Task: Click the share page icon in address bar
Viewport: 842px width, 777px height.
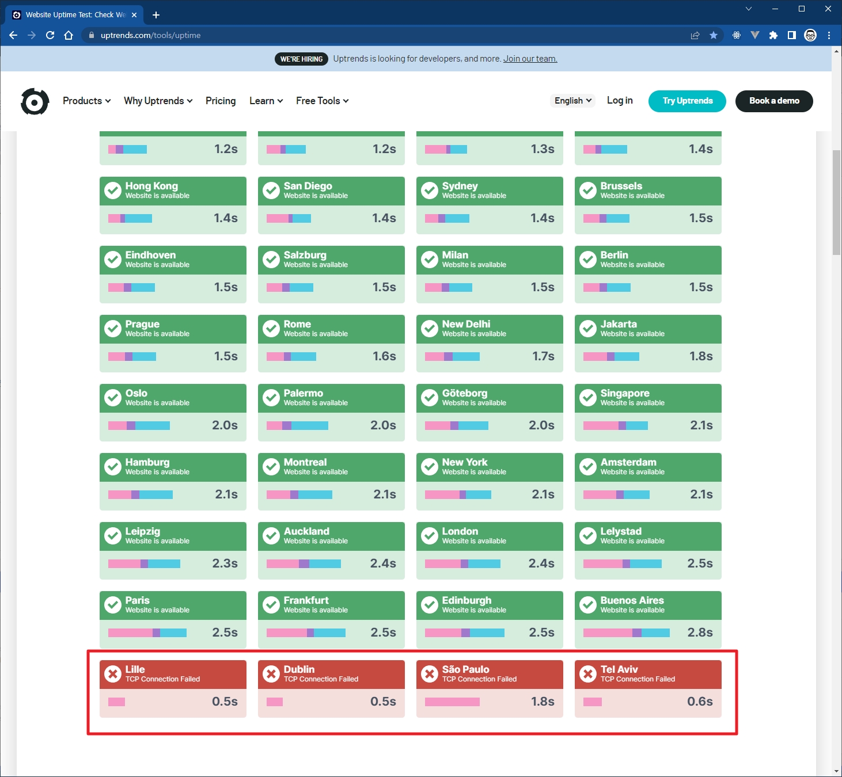Action: [695, 35]
